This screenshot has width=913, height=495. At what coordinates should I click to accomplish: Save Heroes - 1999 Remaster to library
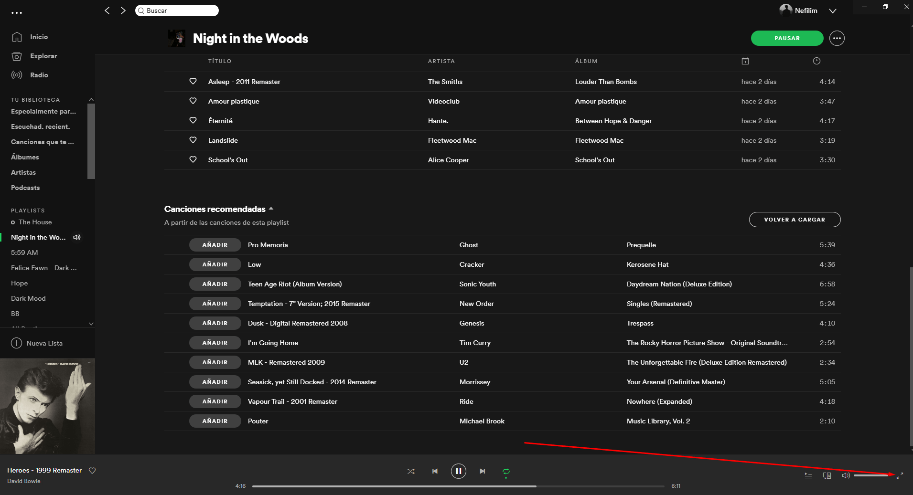pos(92,471)
